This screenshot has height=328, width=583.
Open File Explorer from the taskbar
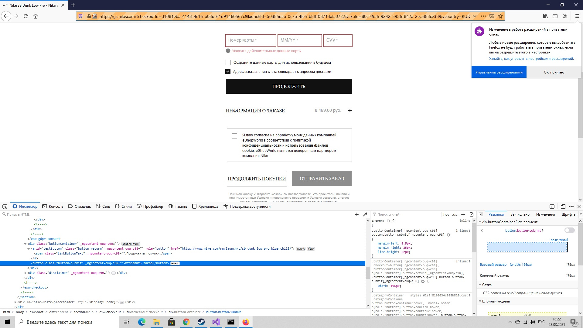pos(156,322)
